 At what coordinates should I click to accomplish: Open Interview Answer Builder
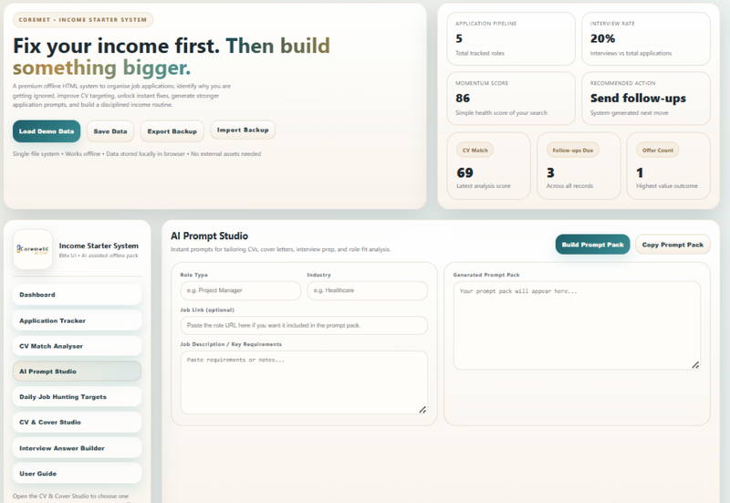78,448
